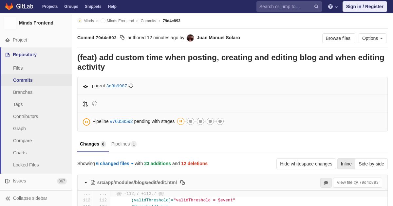
Task: Toggle comments on the edit.html file
Action: (x=326, y=183)
